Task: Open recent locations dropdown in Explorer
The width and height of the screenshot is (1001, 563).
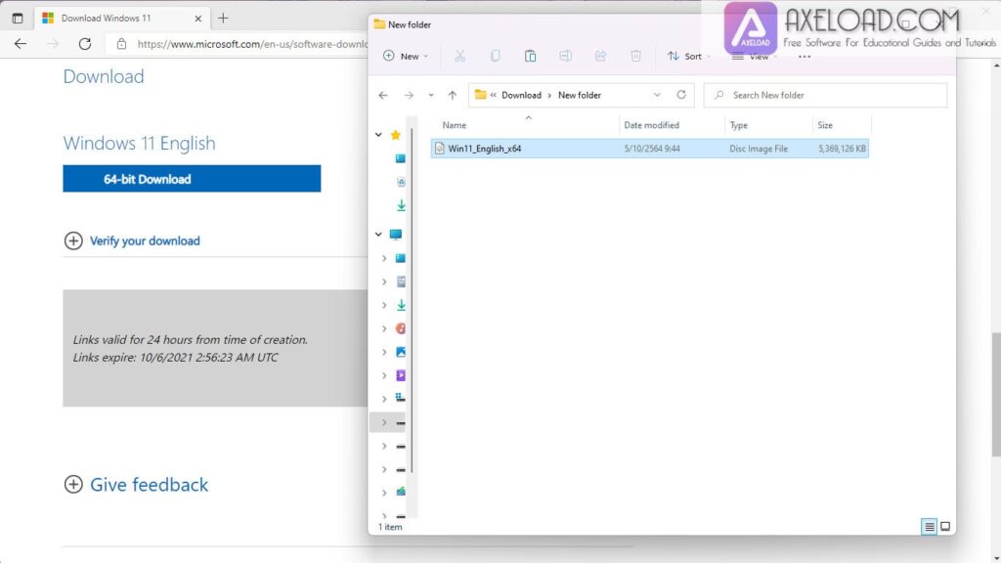Action: coord(431,95)
